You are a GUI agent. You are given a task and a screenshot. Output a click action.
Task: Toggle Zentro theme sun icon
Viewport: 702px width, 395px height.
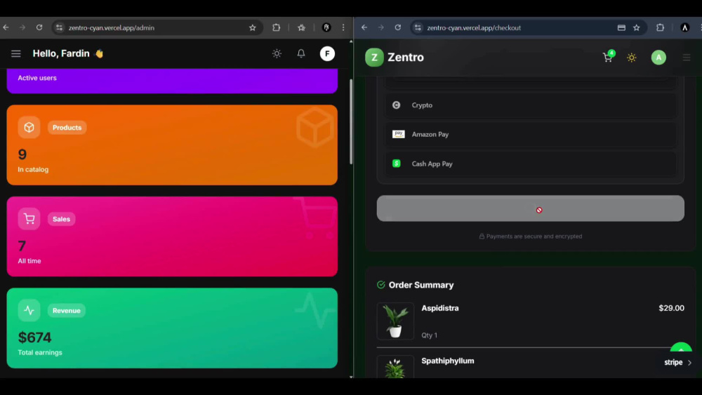pyautogui.click(x=632, y=58)
